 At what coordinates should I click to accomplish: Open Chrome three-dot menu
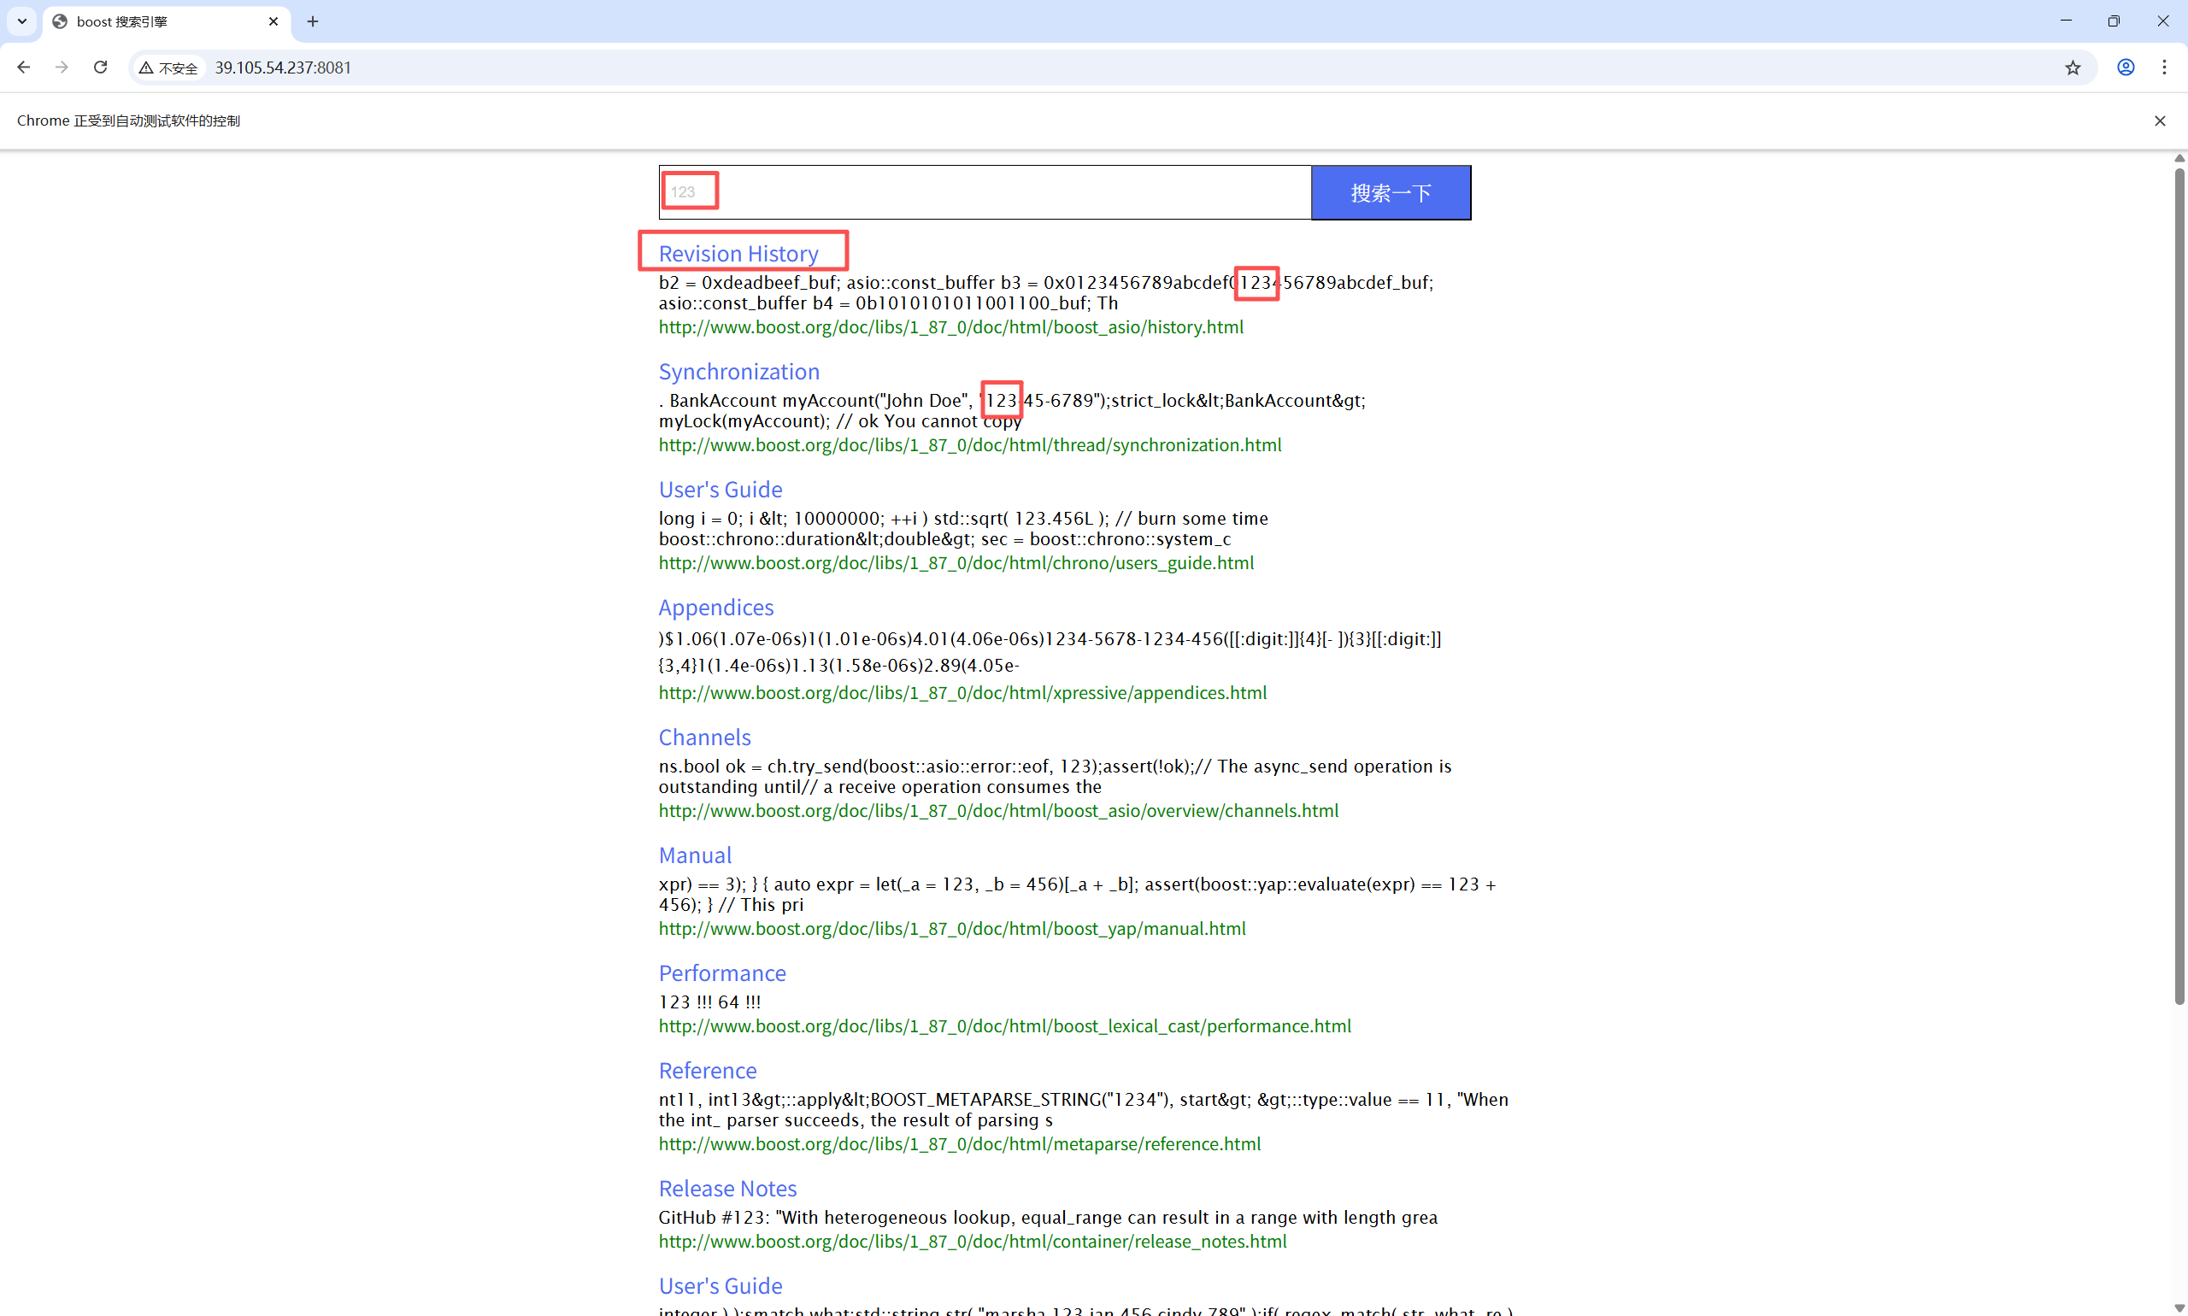[x=2164, y=68]
